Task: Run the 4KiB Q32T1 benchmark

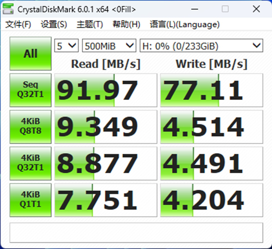Action: (31, 163)
